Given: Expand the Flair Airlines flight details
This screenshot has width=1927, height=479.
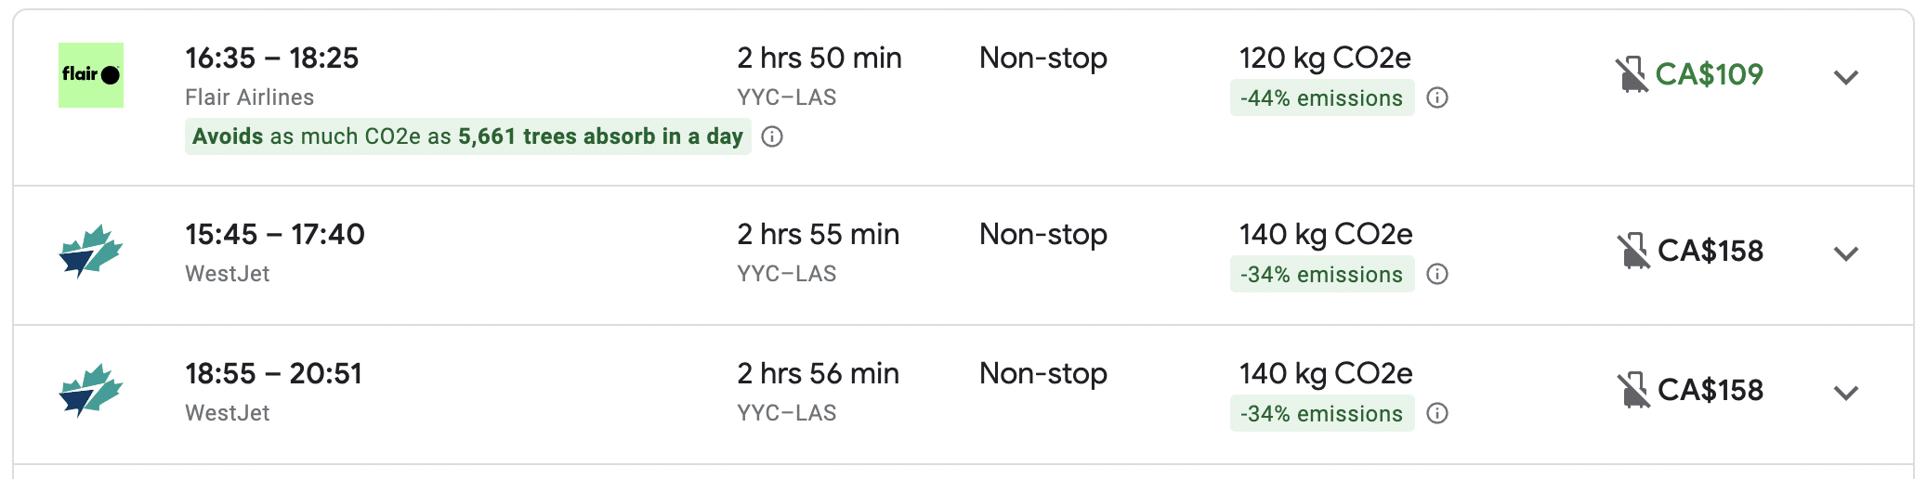Looking at the screenshot, I should click(1846, 77).
